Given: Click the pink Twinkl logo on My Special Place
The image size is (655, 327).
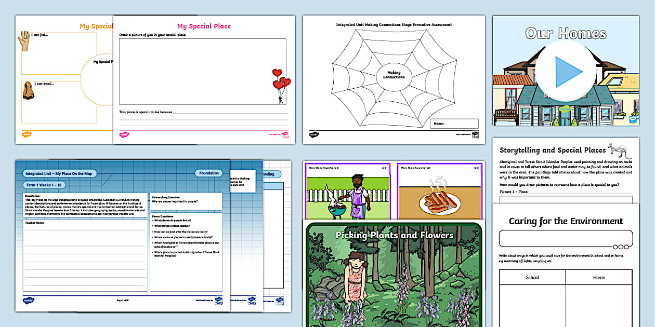Looking at the screenshot, I should point(124,135).
